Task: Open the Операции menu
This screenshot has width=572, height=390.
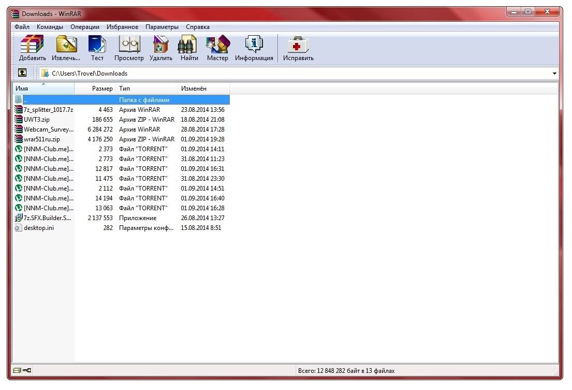Action: (x=84, y=26)
